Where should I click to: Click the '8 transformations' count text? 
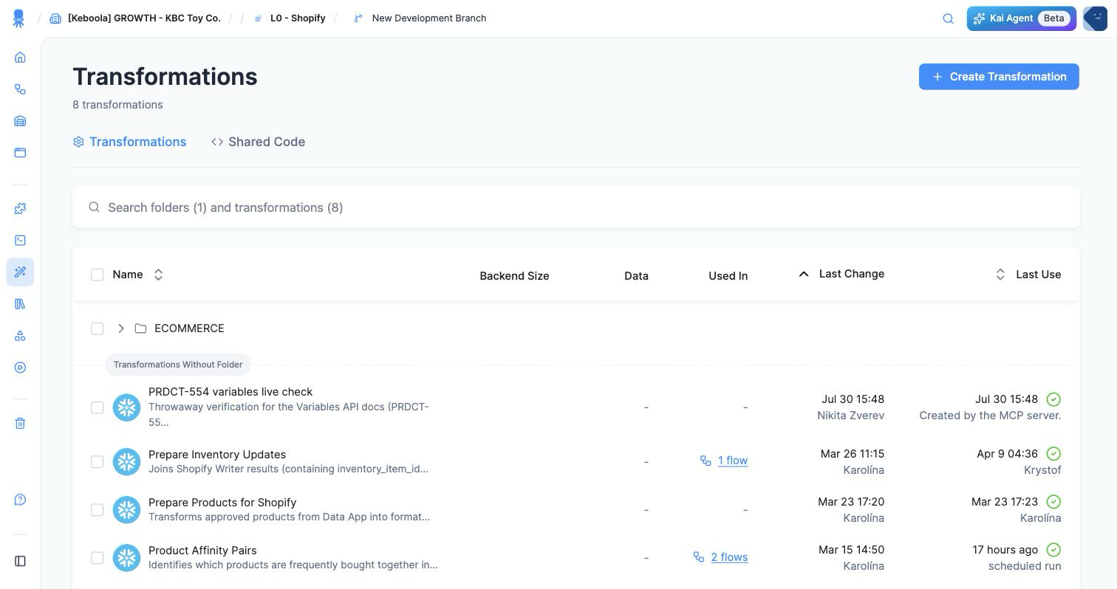click(117, 105)
